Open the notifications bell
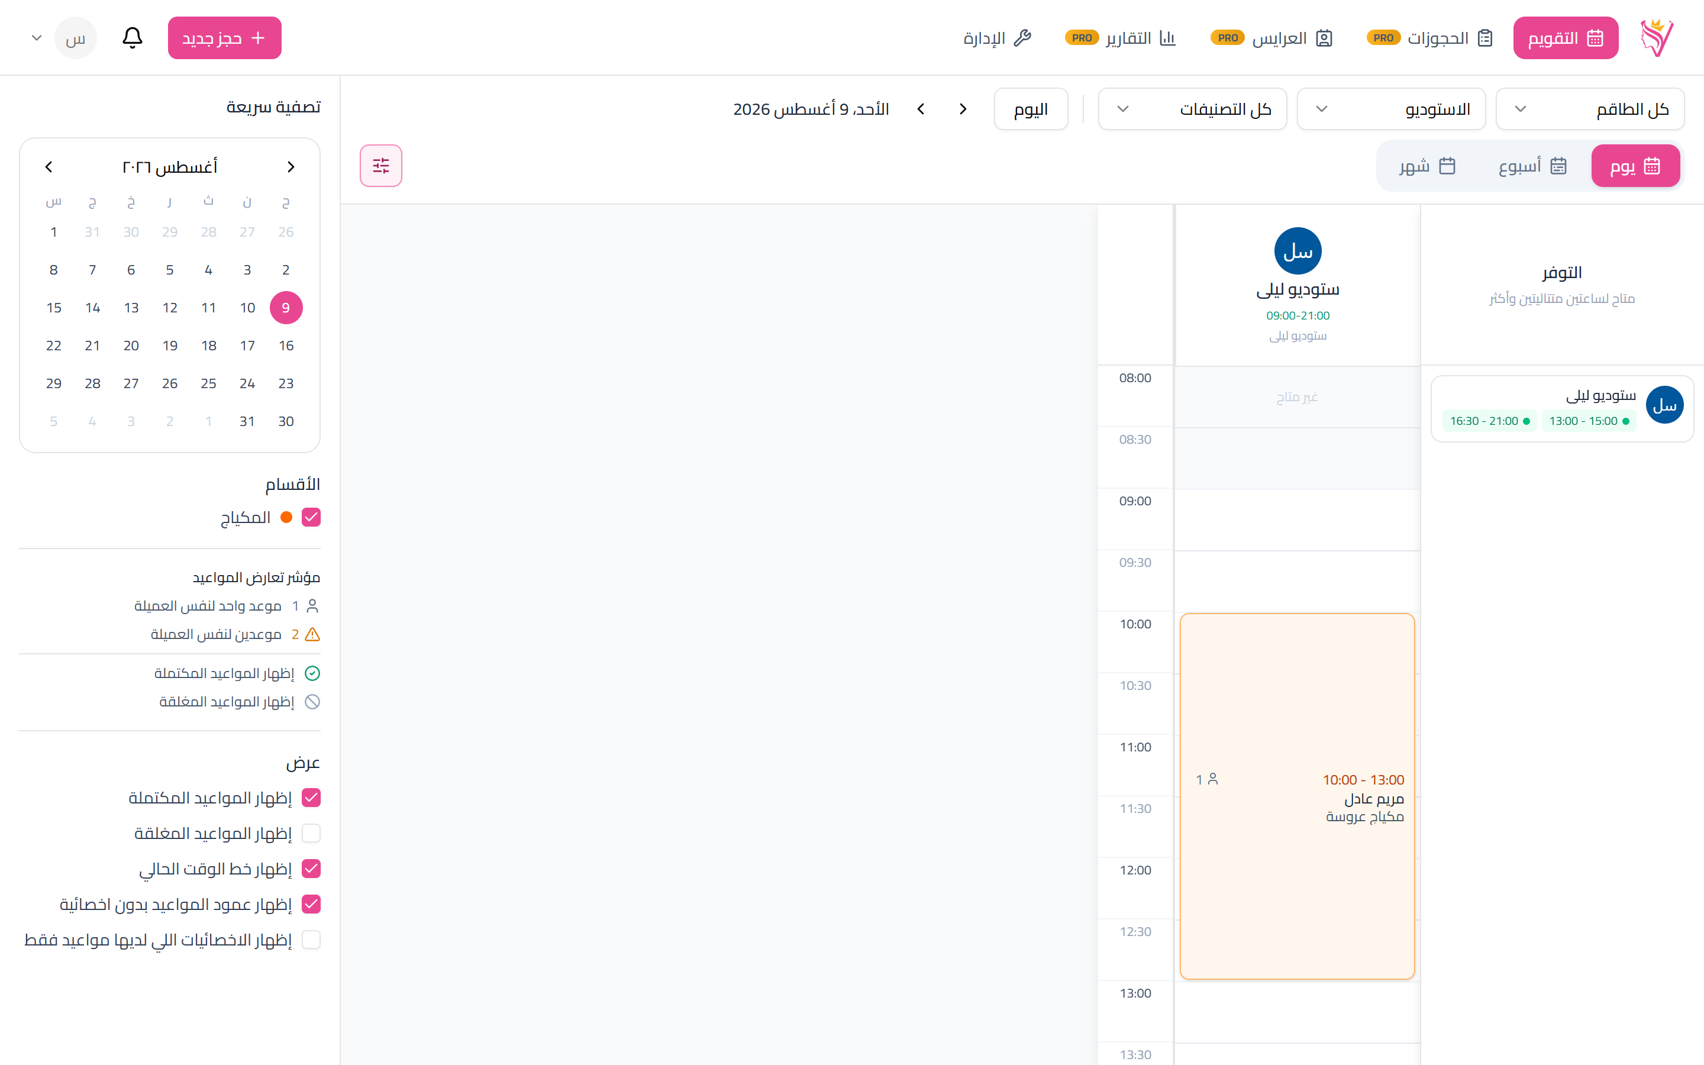 133,38
